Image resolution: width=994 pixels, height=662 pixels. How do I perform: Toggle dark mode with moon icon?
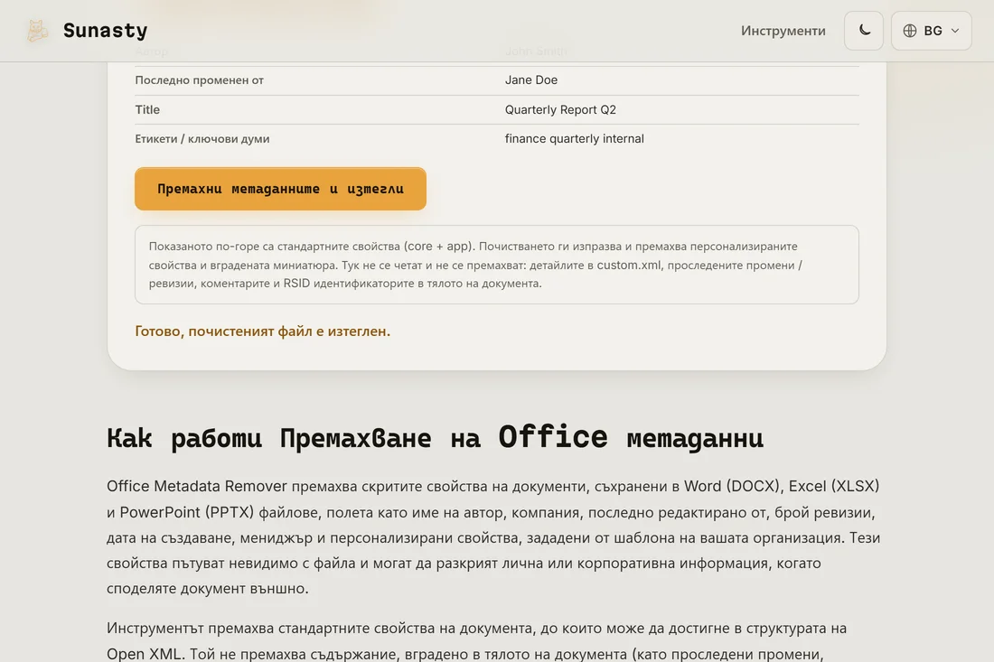coord(863,31)
